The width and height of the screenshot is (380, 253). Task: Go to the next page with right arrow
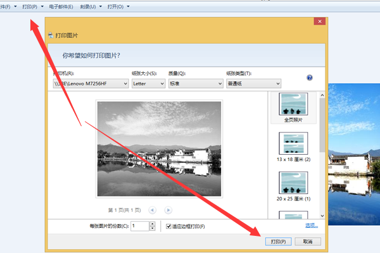[168, 210]
